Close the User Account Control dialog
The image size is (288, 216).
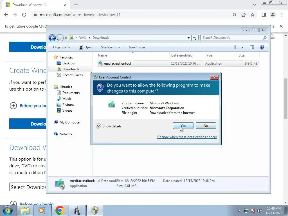pos(214,77)
